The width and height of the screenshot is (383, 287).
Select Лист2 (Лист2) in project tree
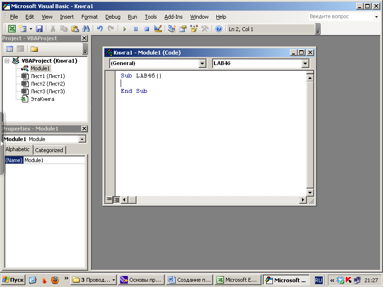[x=47, y=84]
